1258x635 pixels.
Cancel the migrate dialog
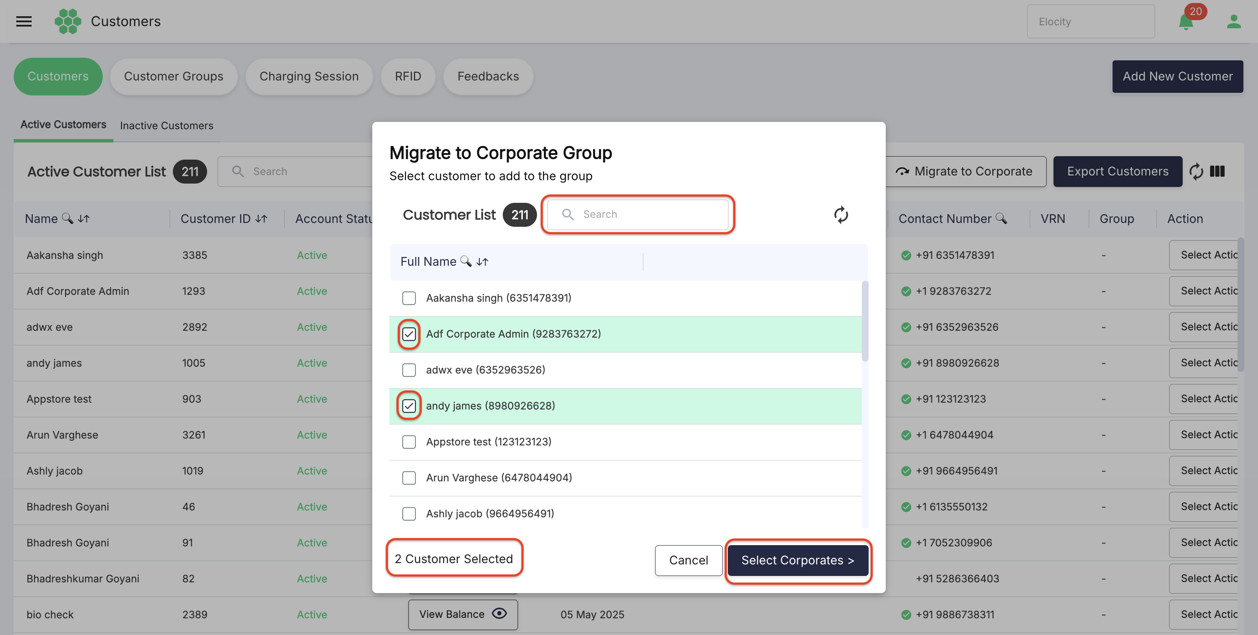click(688, 560)
